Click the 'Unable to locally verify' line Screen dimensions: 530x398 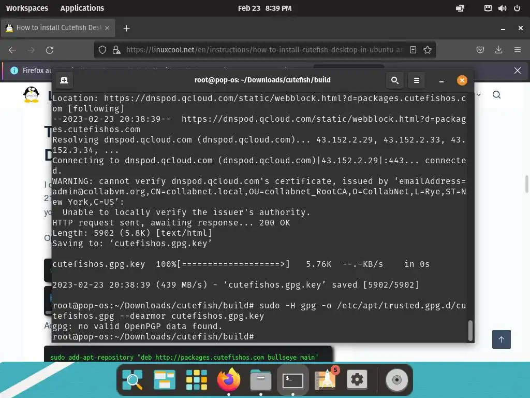click(x=186, y=212)
